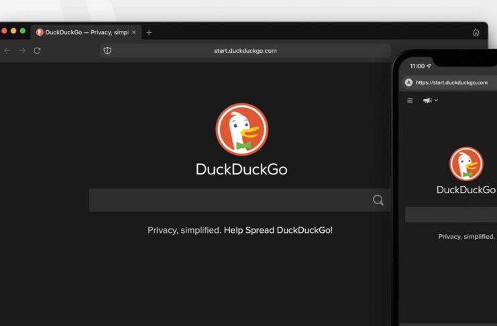The height and width of the screenshot is (326, 497).
Task: Expand the megaphone dropdown on the phone
Action: click(x=431, y=100)
